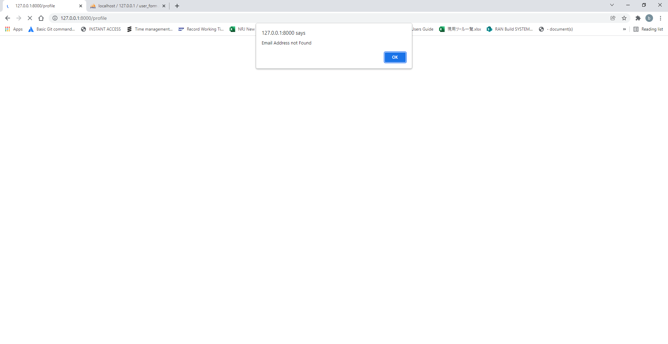This screenshot has width=668, height=344.
Task: Open the tab search chevron
Action: [612, 5]
